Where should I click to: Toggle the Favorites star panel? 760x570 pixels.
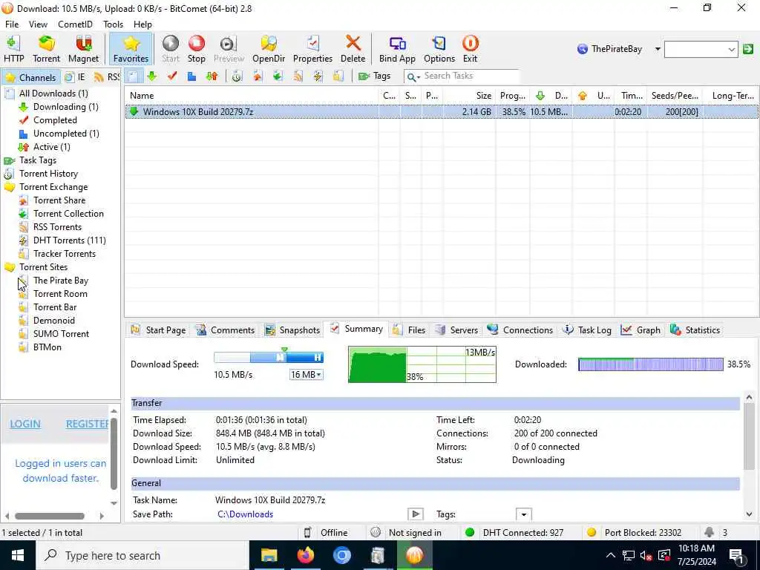(131, 49)
